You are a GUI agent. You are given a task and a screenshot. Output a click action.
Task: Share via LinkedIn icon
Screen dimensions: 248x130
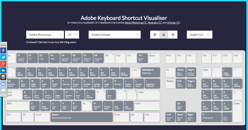click(x=3, y=70)
